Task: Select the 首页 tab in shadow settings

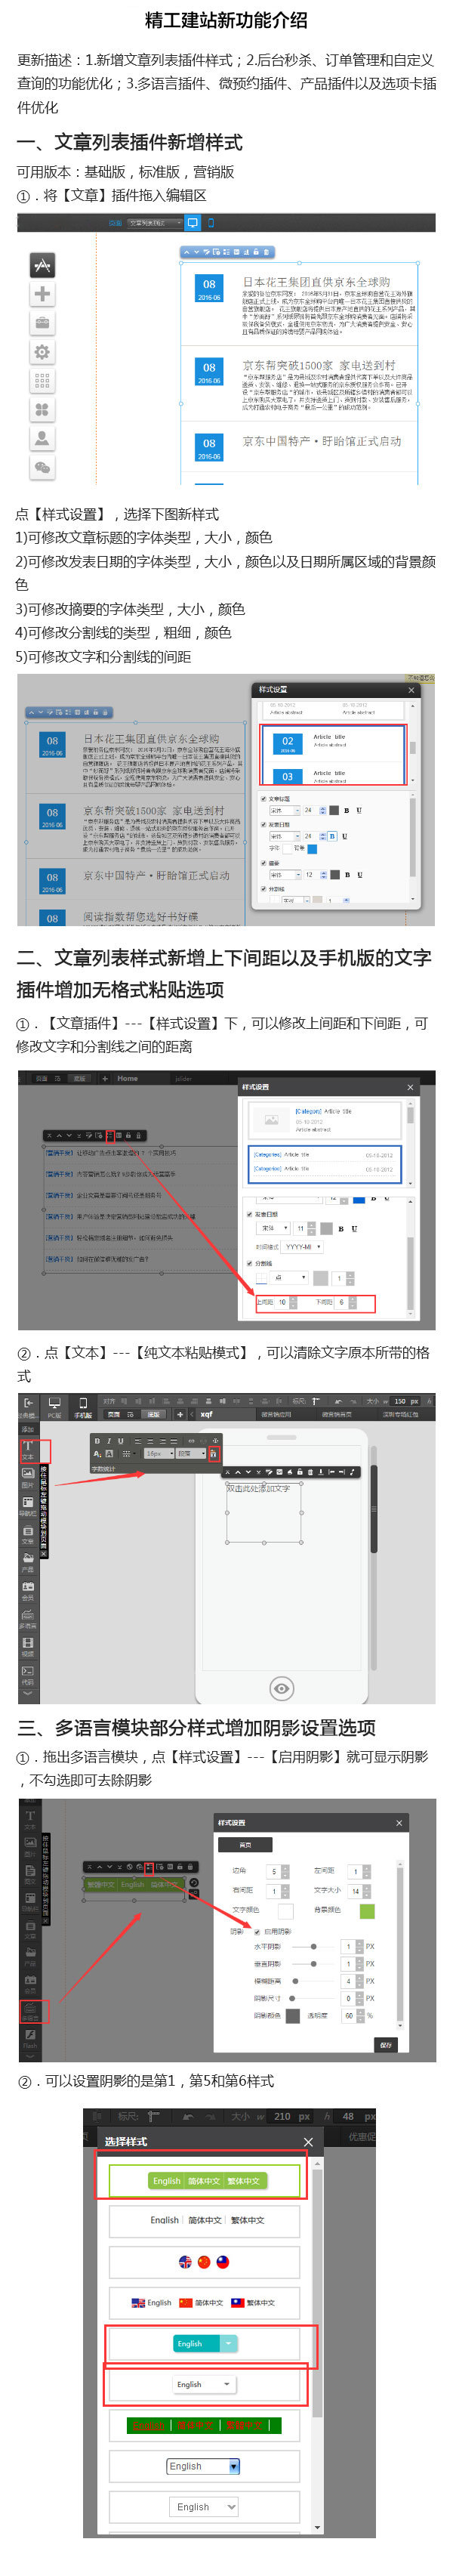Action: coord(245,1844)
